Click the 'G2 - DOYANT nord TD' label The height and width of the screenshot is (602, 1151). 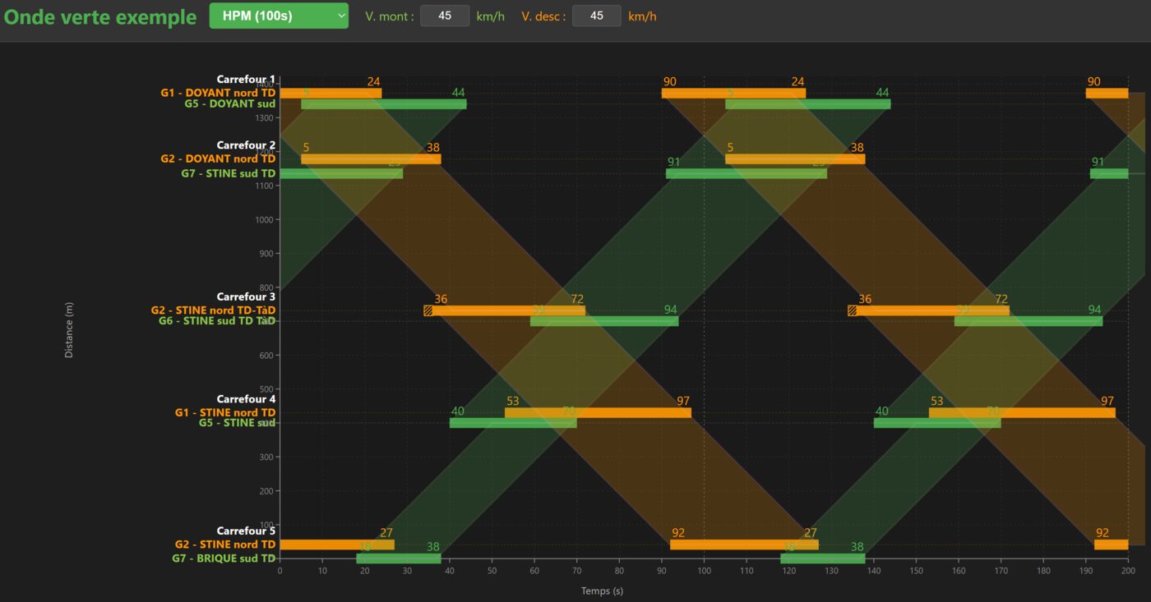coord(218,159)
